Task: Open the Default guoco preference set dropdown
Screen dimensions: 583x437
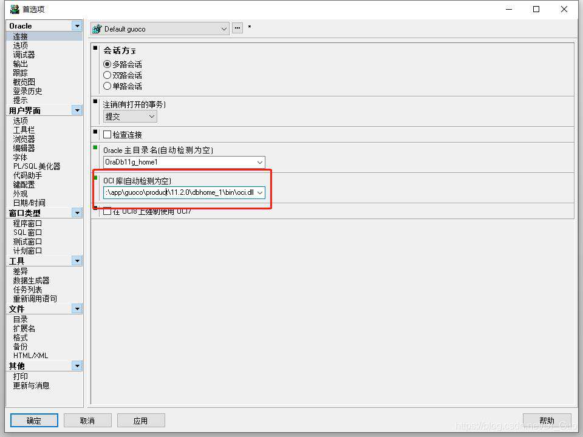Action: [224, 29]
